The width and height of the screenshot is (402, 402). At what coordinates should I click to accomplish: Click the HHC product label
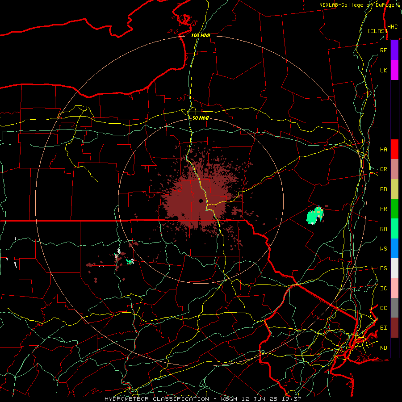point(392,27)
